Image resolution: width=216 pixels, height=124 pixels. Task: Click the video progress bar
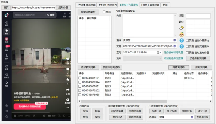pyautogui.click(x=41, y=112)
